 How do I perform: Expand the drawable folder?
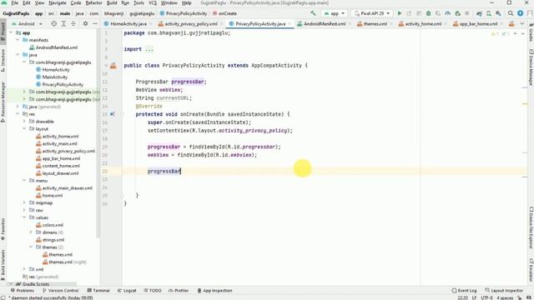(24, 122)
